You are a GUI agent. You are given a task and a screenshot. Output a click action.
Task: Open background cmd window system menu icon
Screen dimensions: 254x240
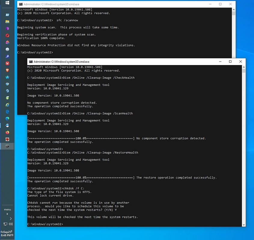click(21, 4)
